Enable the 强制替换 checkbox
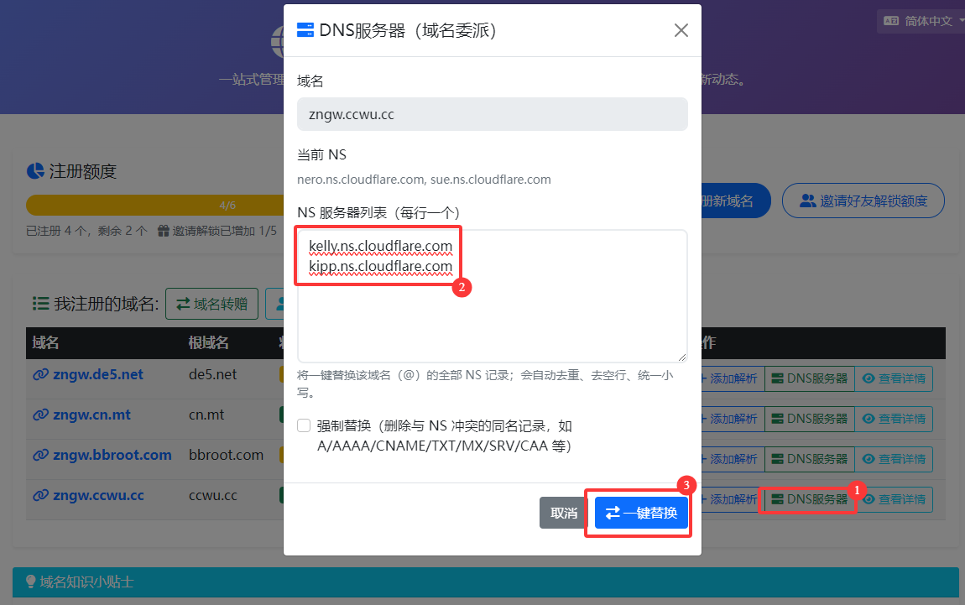The height and width of the screenshot is (605, 965). pos(304,426)
